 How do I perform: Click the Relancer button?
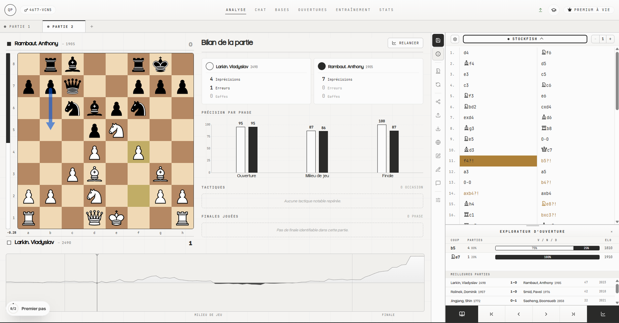pyautogui.click(x=405, y=43)
